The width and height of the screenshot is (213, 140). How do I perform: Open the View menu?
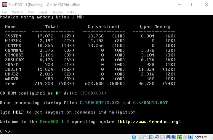(x=31, y=12)
